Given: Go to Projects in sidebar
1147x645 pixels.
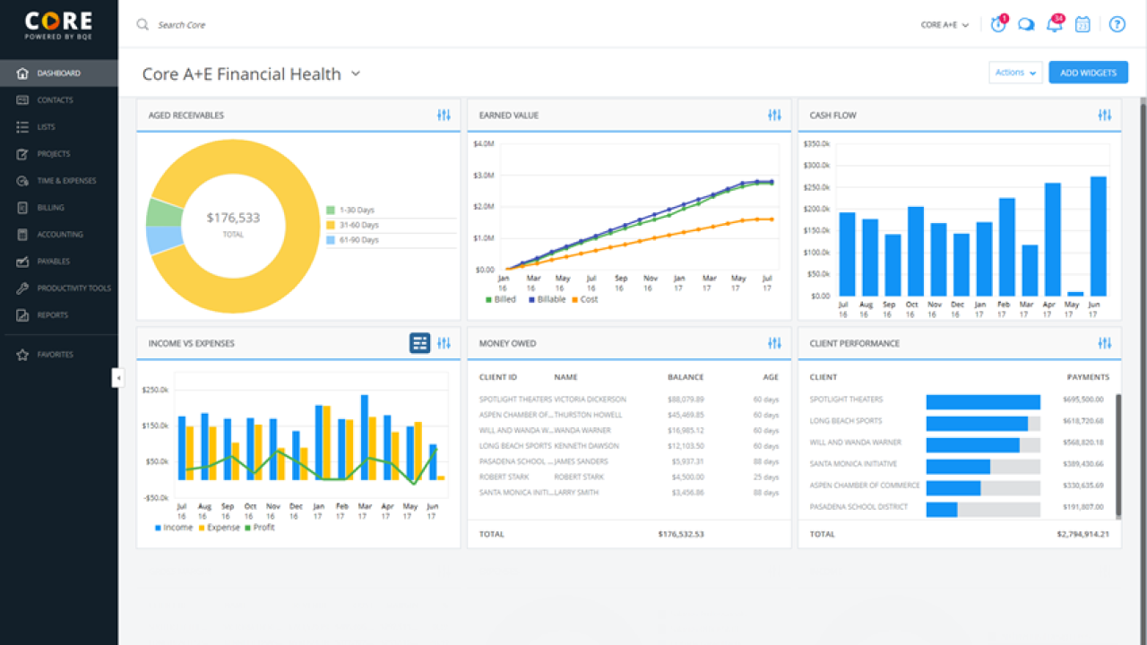Looking at the screenshot, I should pos(53,154).
